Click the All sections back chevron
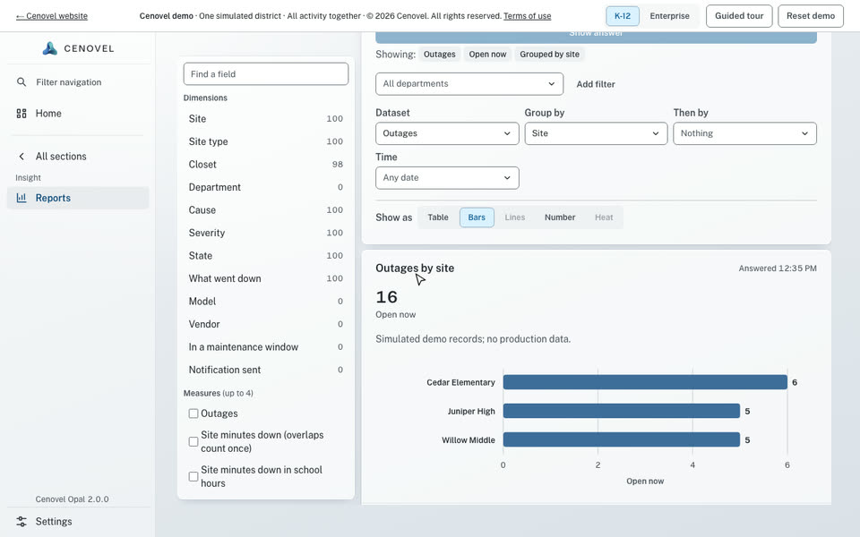The height and width of the screenshot is (537, 860). coord(21,156)
